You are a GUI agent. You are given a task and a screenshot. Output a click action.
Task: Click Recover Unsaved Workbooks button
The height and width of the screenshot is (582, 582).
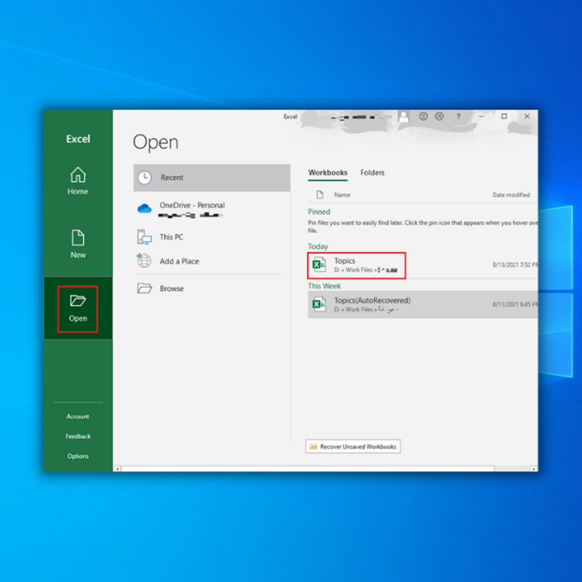(x=353, y=446)
